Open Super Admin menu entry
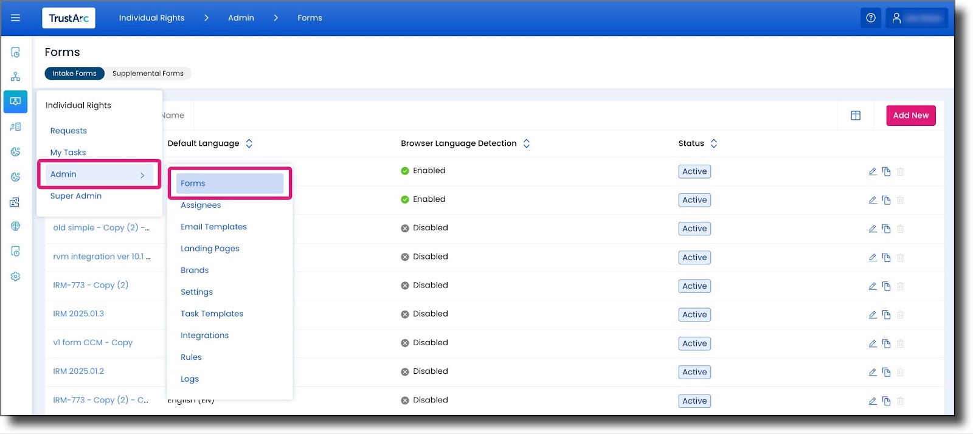973x434 pixels. point(76,196)
